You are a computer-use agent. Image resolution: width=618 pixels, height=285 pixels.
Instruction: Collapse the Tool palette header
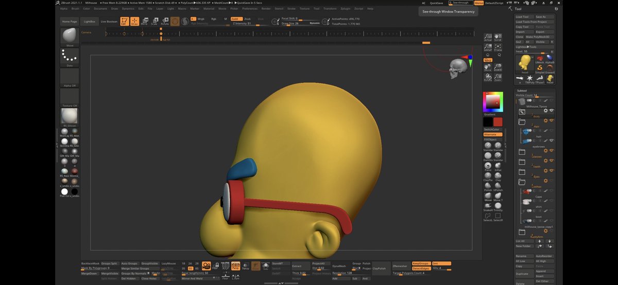[518, 9]
